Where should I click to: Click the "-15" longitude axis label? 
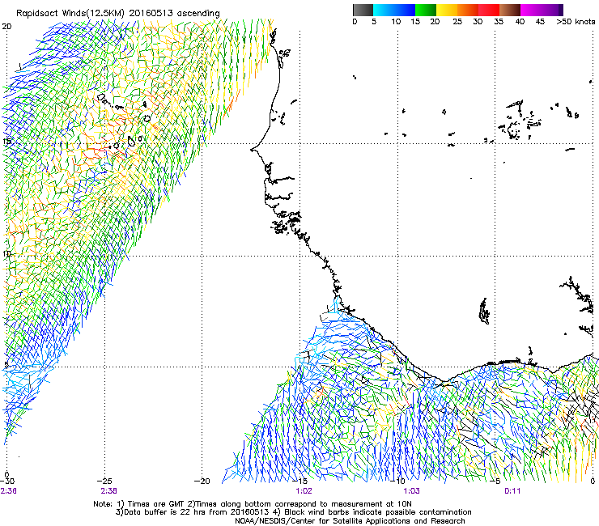[x=299, y=481]
